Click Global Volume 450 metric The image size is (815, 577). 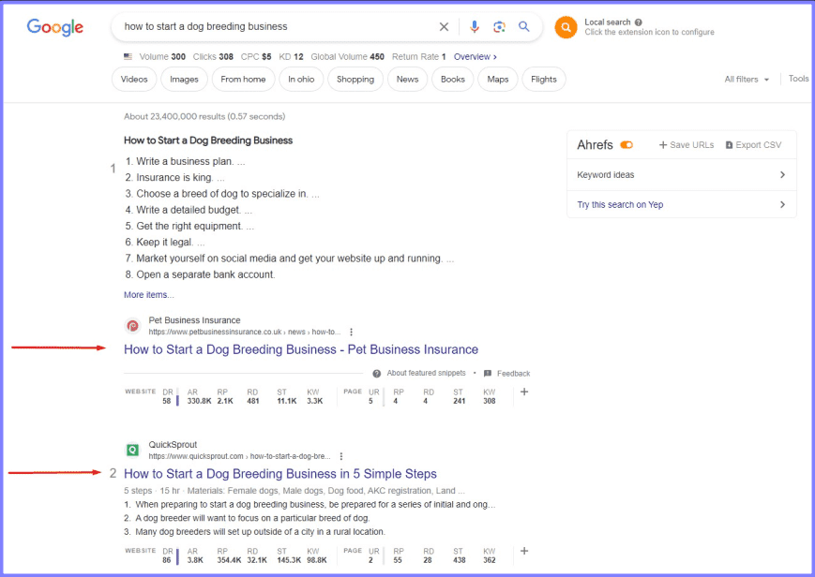pyautogui.click(x=348, y=56)
